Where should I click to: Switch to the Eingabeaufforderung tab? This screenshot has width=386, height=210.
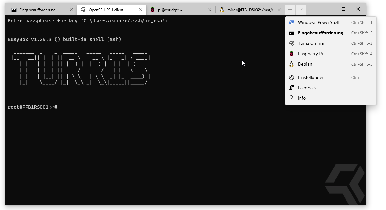[x=37, y=10]
